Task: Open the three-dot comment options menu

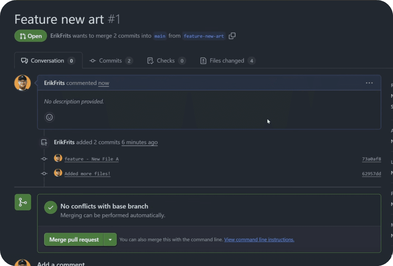Action: 369,83
